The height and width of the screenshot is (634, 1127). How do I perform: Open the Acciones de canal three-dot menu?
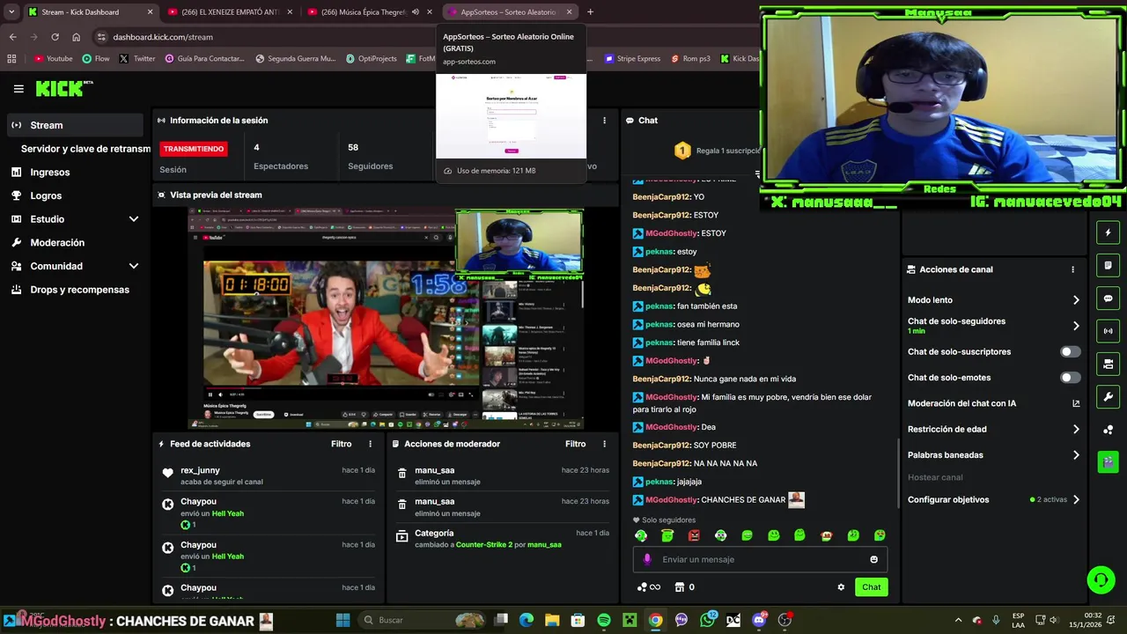point(1072,269)
